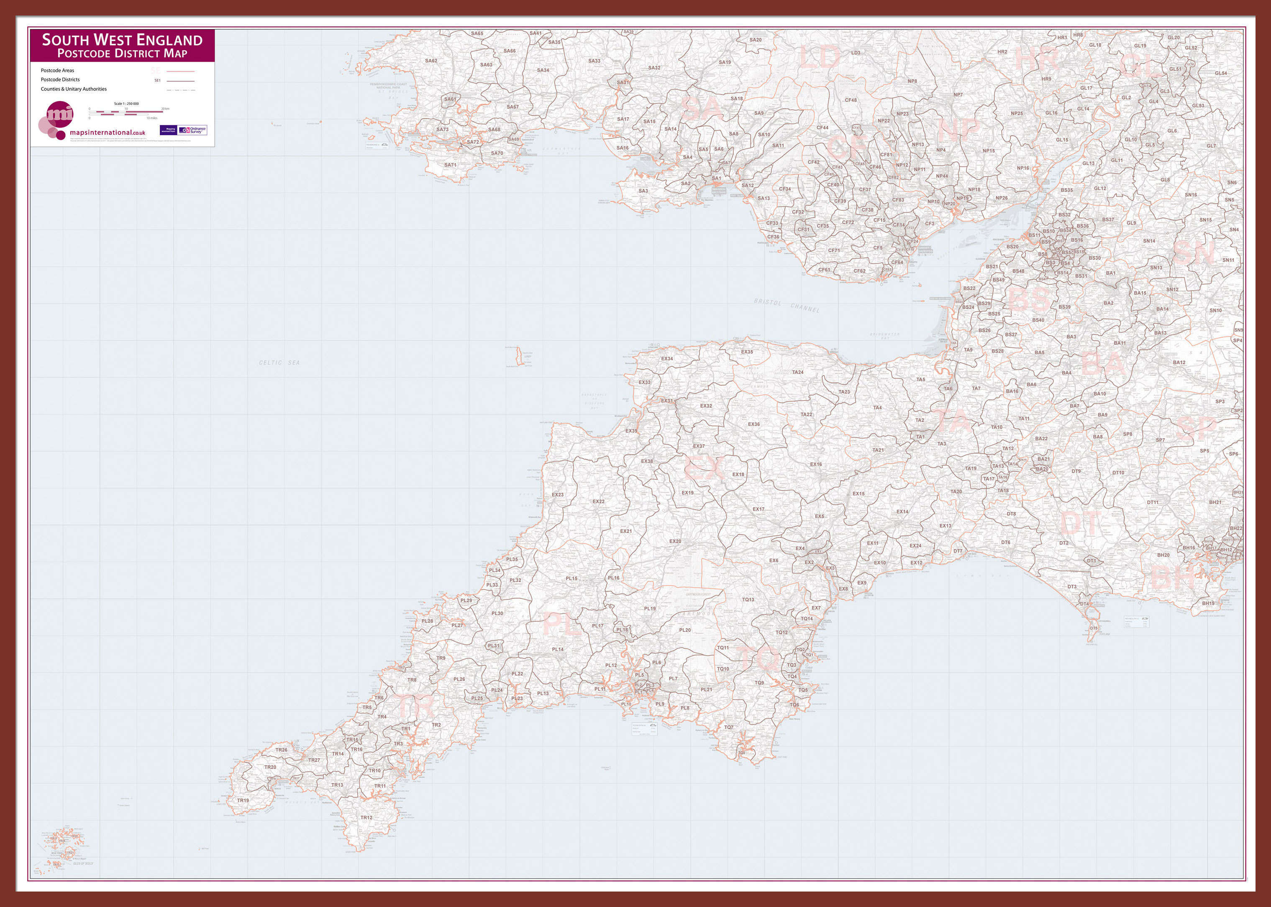The image size is (1271, 907).
Task: Click the PL20 postcode district label
Action: (684, 629)
